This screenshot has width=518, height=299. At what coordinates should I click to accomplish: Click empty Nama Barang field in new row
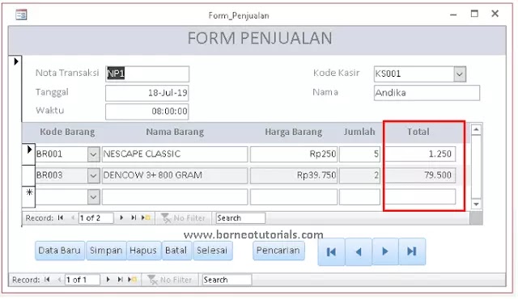coord(175,197)
